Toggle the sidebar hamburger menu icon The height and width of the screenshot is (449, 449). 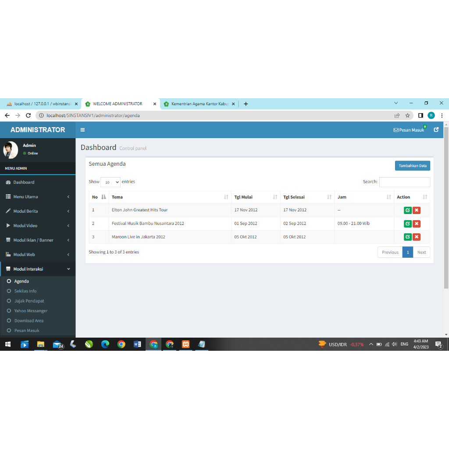(82, 130)
